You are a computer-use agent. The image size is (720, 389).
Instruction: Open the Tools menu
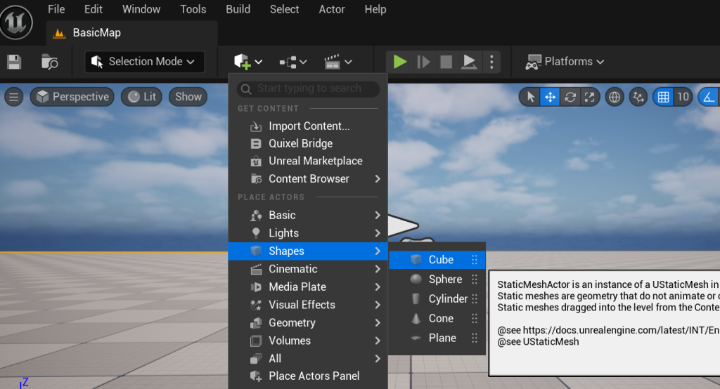pos(193,9)
